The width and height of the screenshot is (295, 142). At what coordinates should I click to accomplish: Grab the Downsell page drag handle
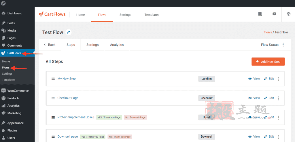click(x=53, y=137)
